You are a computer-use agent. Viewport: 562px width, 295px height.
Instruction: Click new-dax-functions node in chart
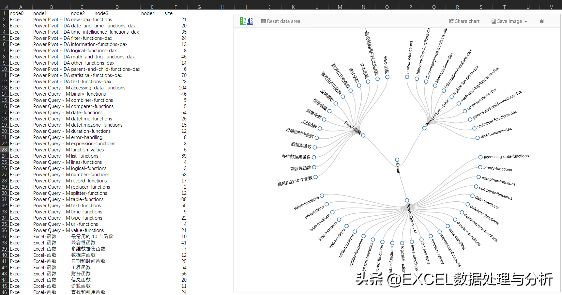pyautogui.click(x=407, y=77)
